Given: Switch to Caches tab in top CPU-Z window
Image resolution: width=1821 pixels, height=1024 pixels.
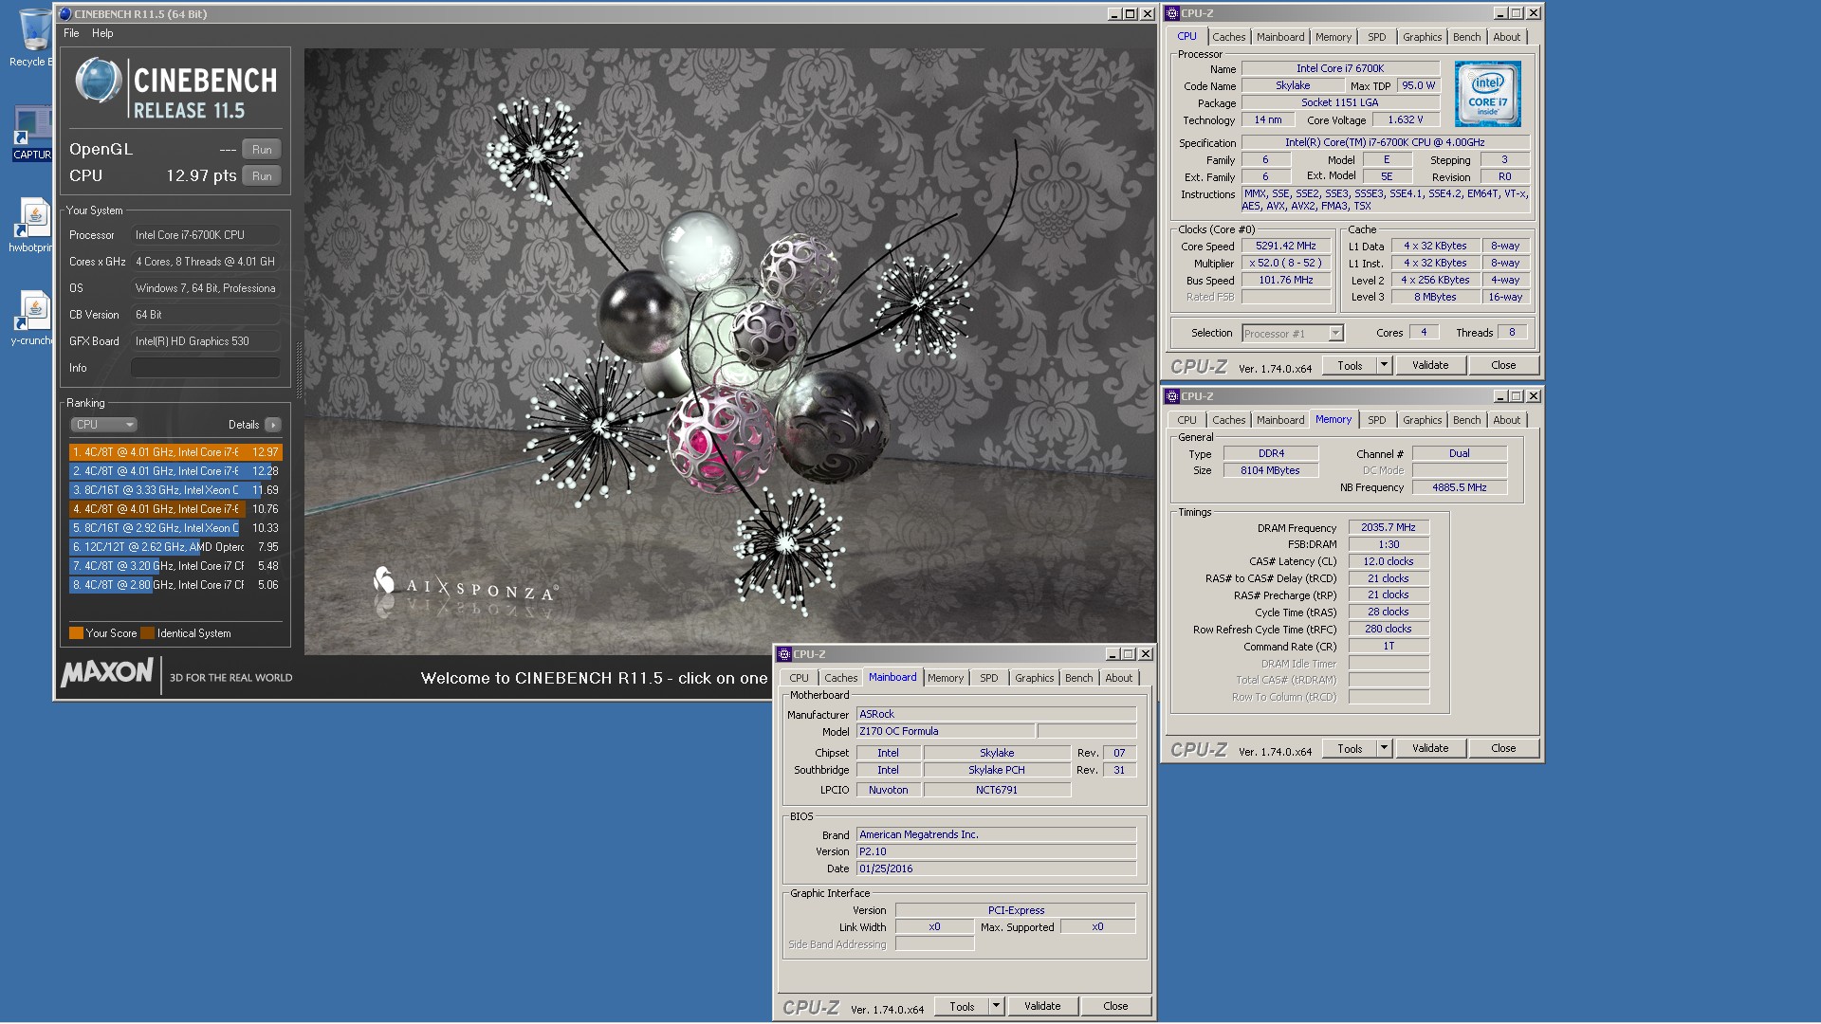Looking at the screenshot, I should 1228,37.
